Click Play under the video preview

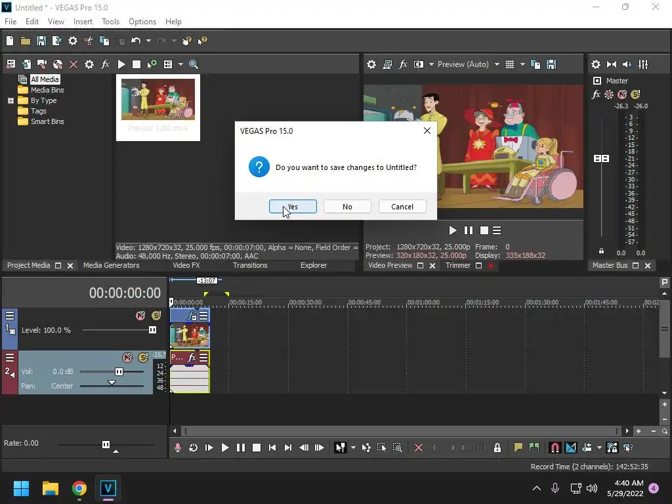coord(453,230)
